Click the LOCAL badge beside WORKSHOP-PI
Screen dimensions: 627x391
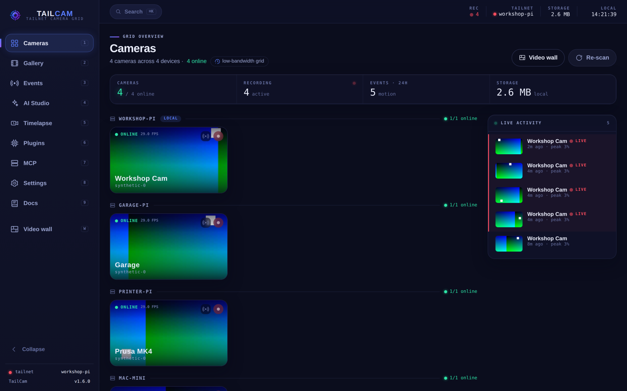pos(171,118)
